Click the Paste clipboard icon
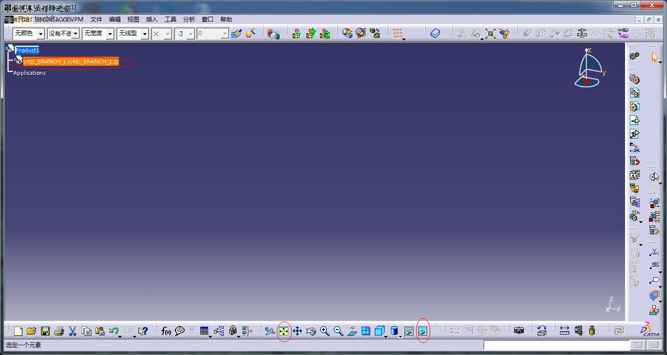Screen dimensions: 667x355 [100, 331]
